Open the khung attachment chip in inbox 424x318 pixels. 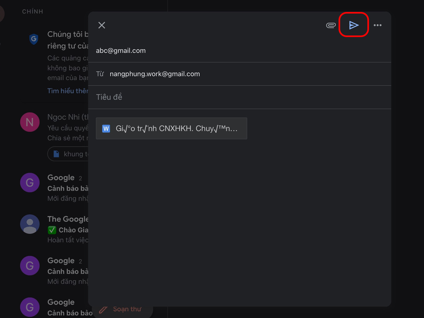[x=68, y=154]
